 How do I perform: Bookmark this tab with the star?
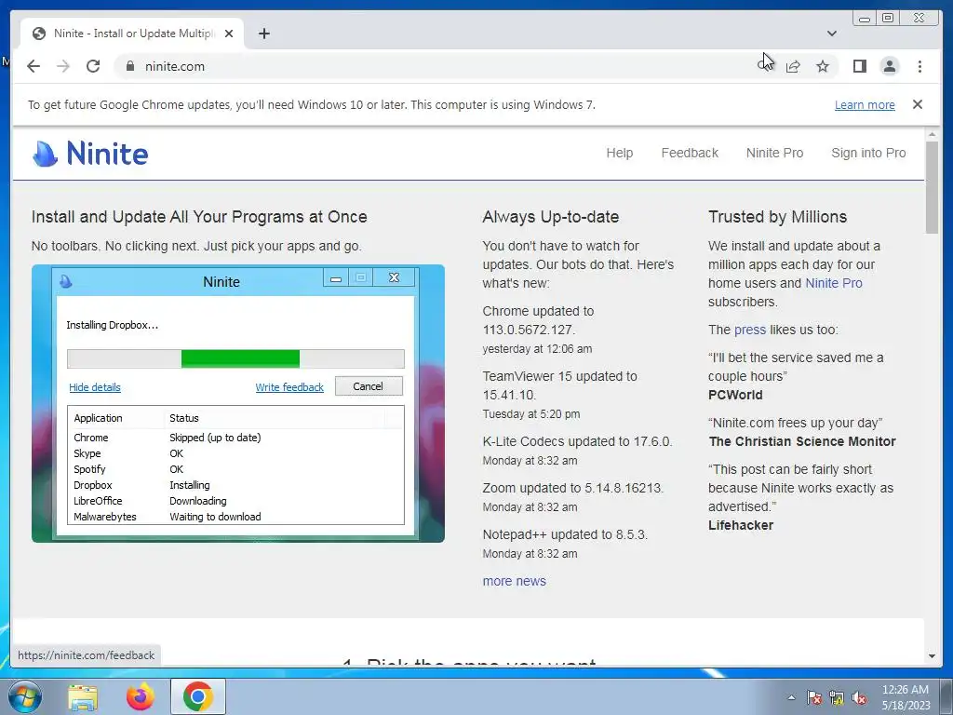click(x=823, y=66)
